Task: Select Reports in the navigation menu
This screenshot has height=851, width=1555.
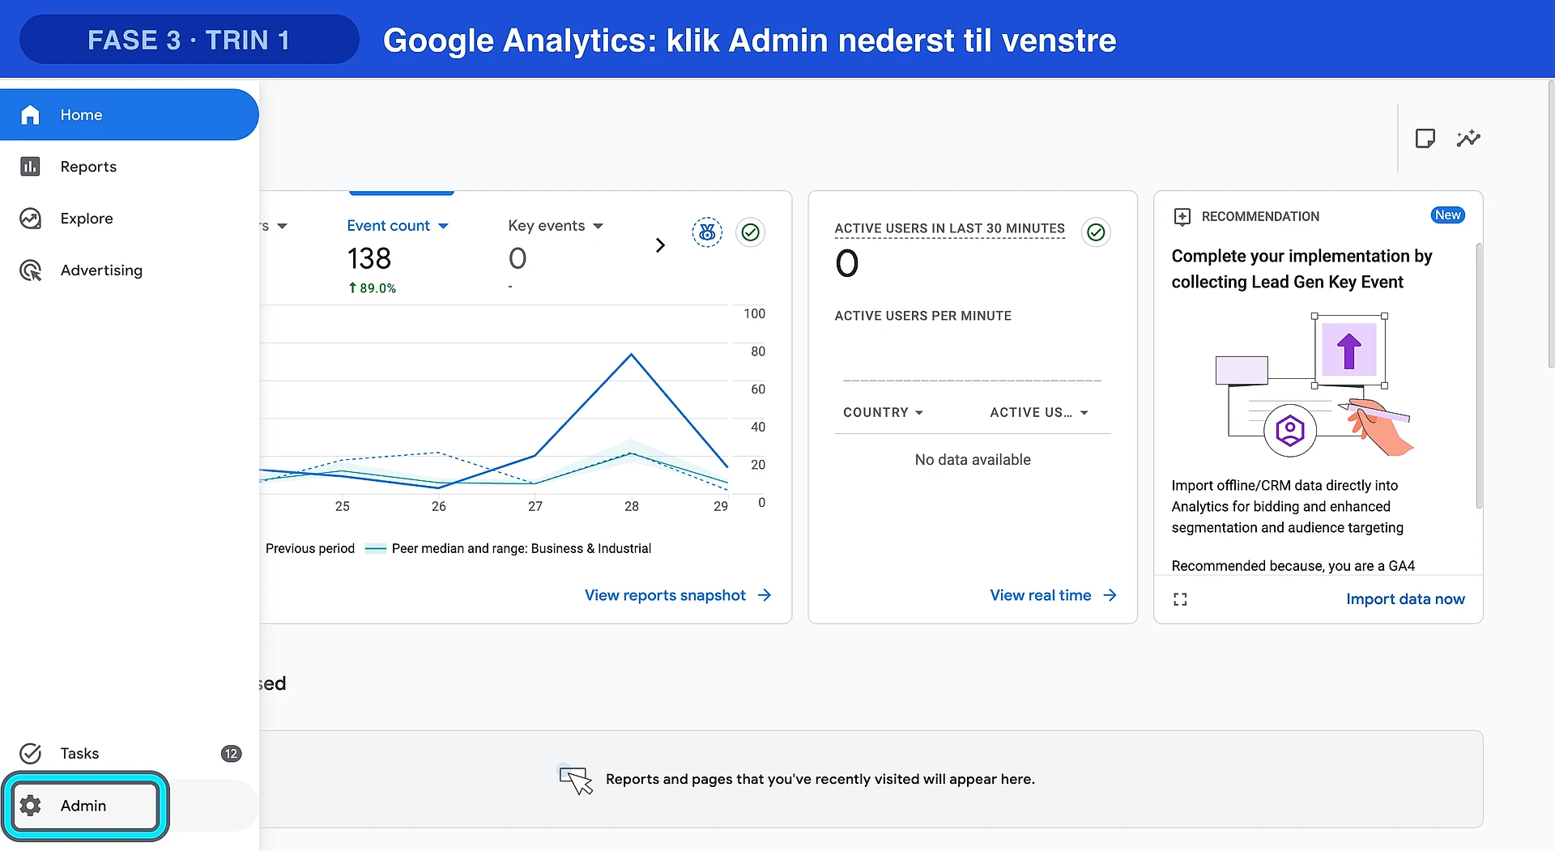Action: [x=130, y=167]
